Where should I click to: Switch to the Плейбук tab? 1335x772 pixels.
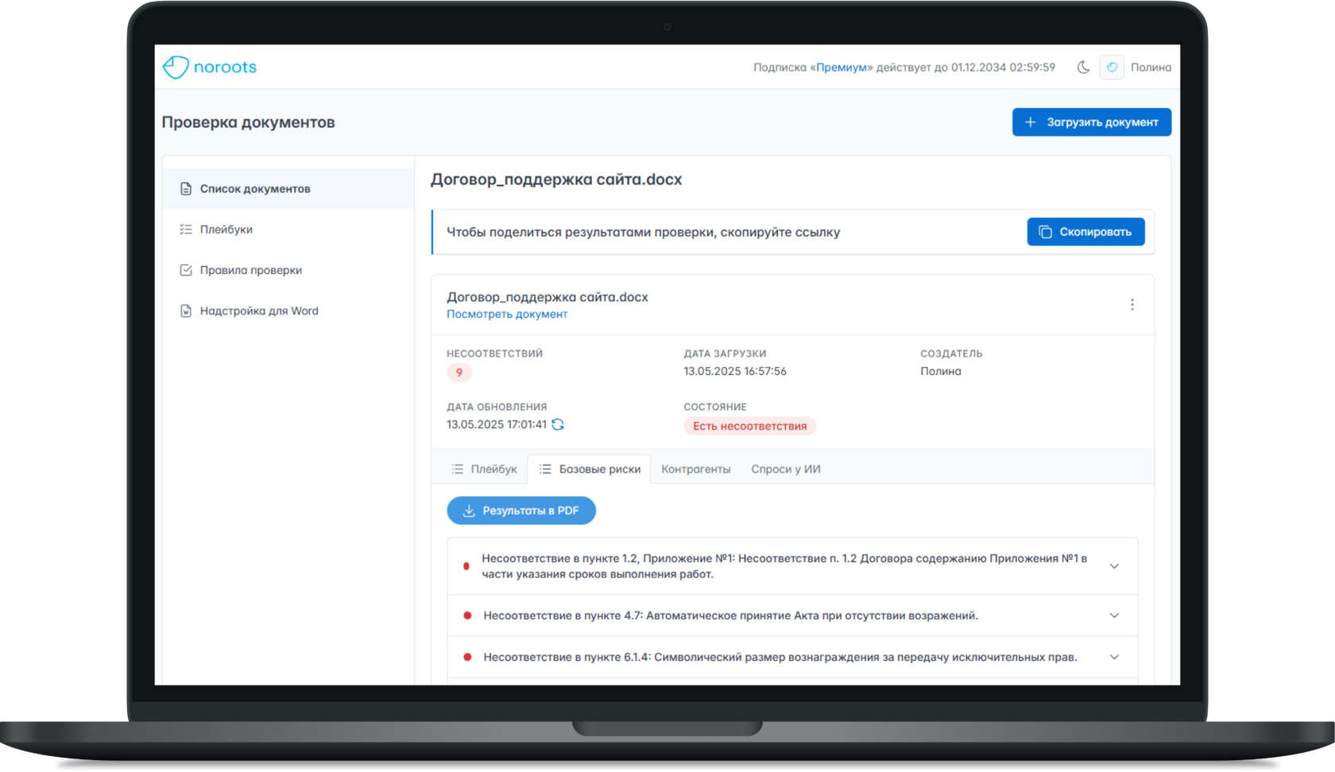click(484, 469)
